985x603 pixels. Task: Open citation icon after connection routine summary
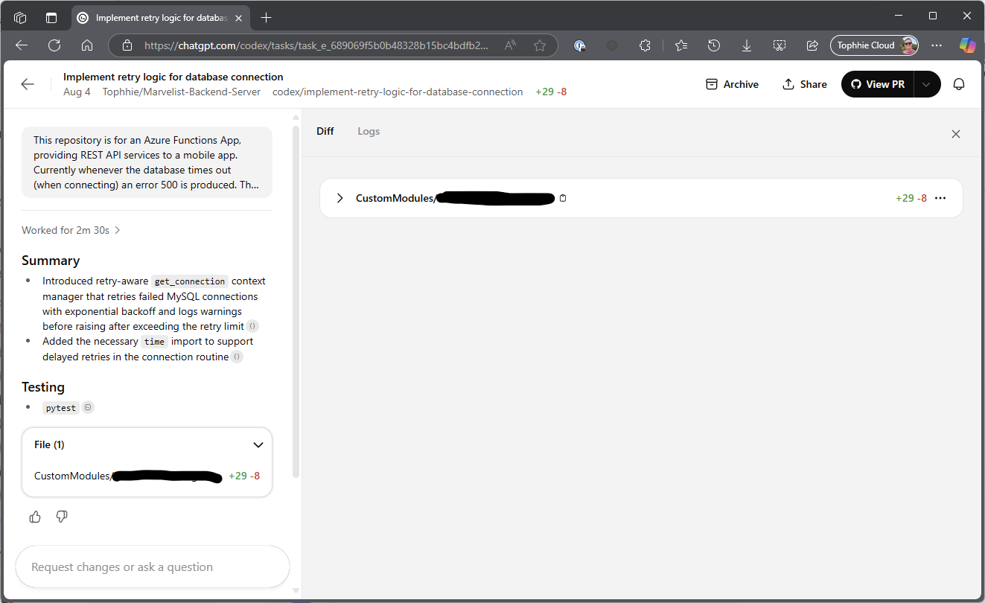pos(237,357)
